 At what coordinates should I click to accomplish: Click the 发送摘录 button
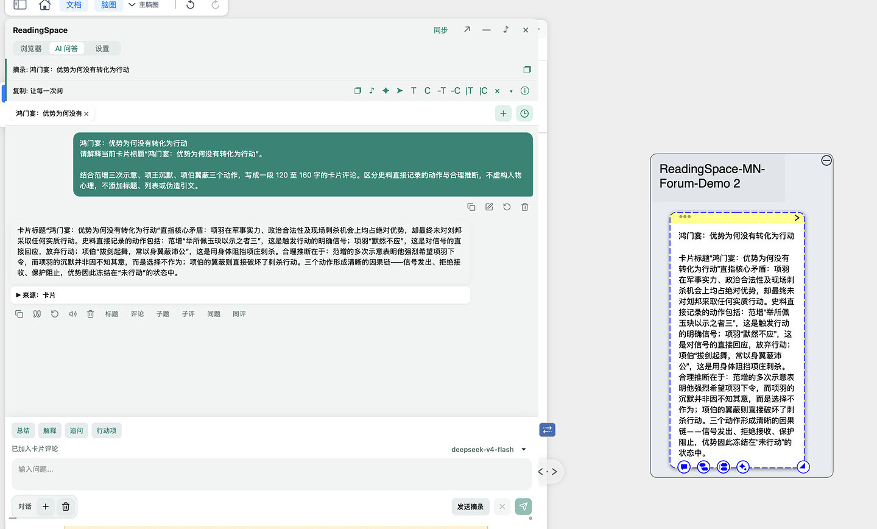[471, 506]
